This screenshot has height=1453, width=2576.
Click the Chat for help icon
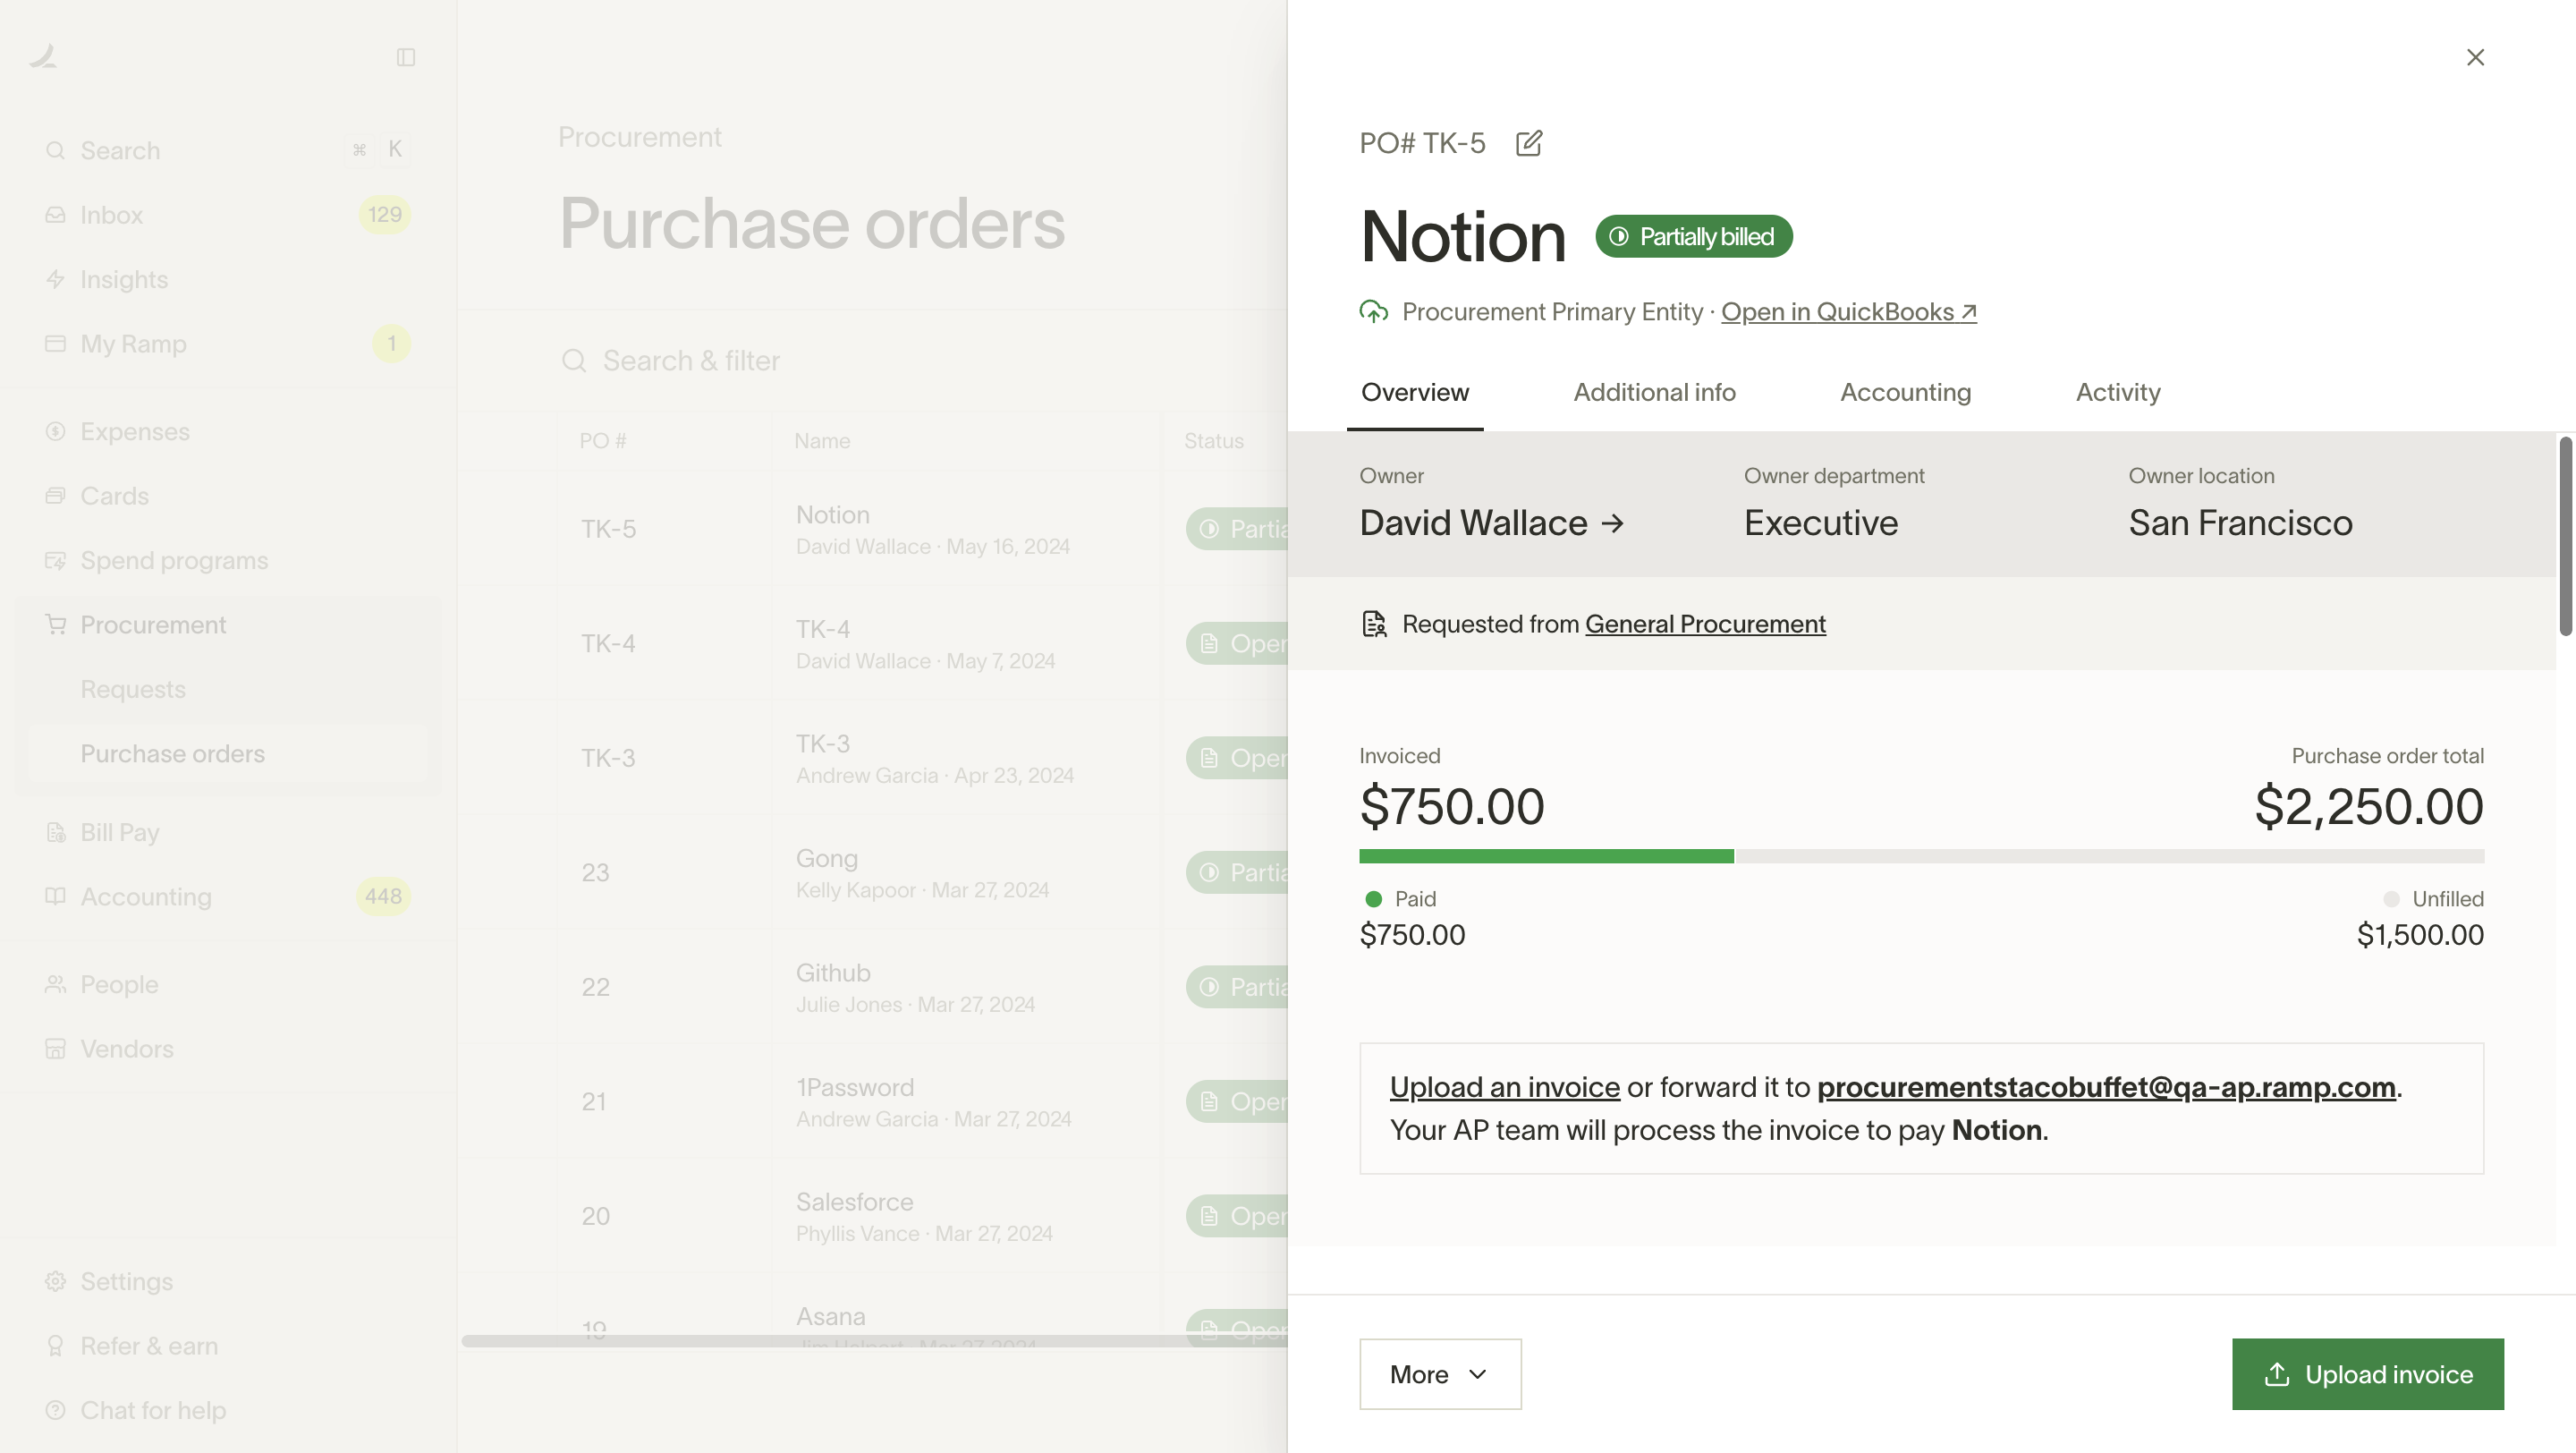tap(56, 1410)
